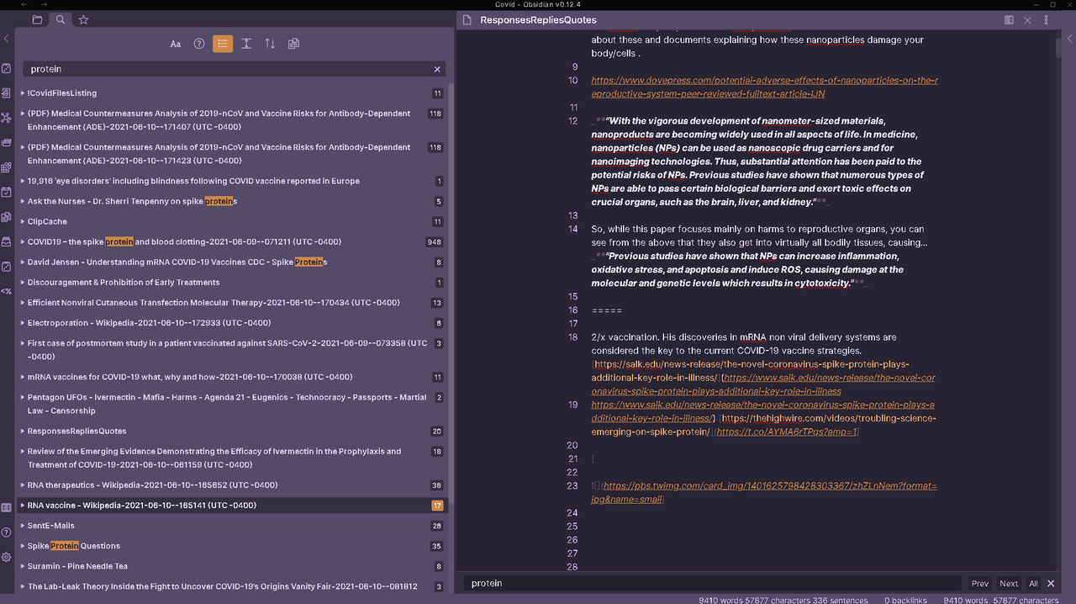Open the pbs.twimg.com card image link
The height and width of the screenshot is (604, 1076).
(x=764, y=492)
